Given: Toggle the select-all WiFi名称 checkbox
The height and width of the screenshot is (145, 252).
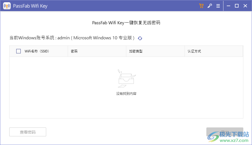Looking at the screenshot, I should 18,51.
